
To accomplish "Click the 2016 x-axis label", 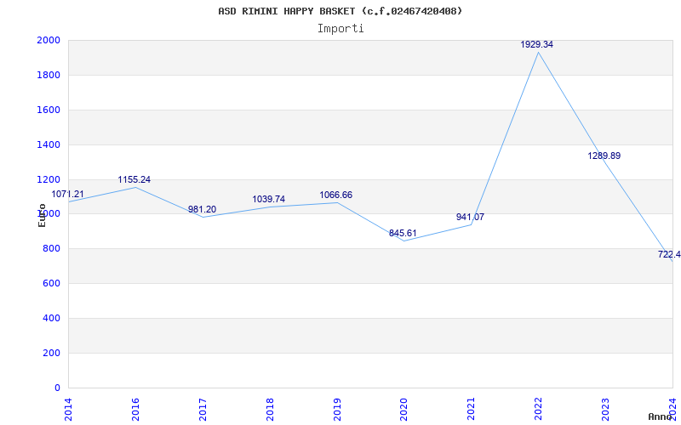I will click(135, 409).
